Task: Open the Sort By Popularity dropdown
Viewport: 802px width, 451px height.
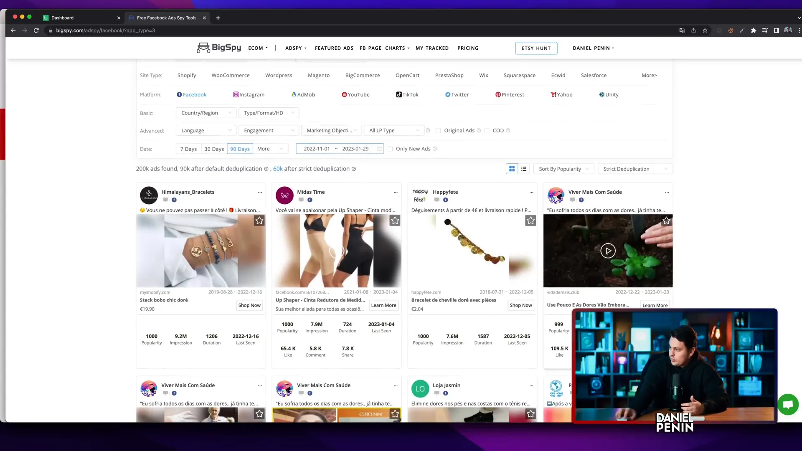Action: pyautogui.click(x=564, y=169)
